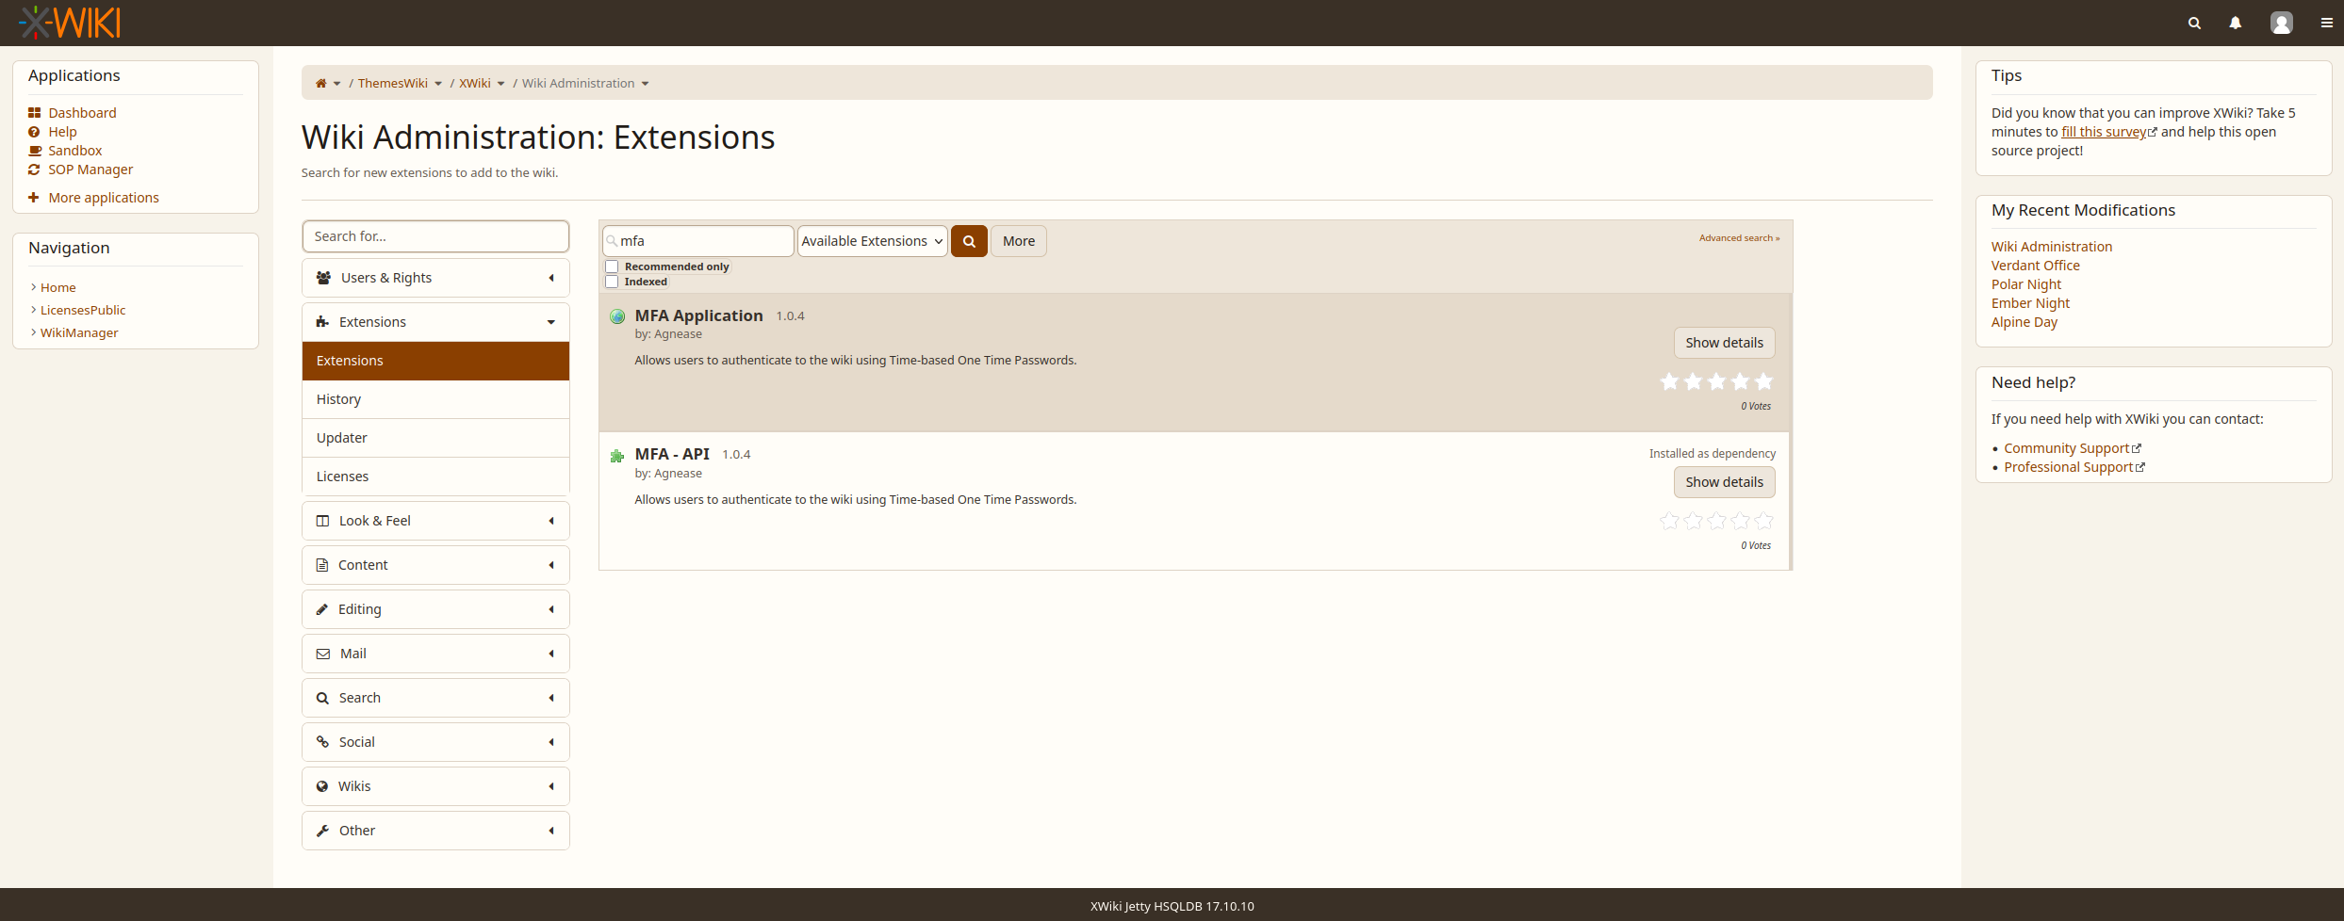Click the Look & Feel columns icon
This screenshot has width=2344, height=921.
[322, 521]
